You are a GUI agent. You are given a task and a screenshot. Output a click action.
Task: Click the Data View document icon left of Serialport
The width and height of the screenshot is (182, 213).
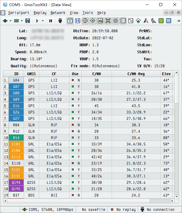[x=3, y=13]
